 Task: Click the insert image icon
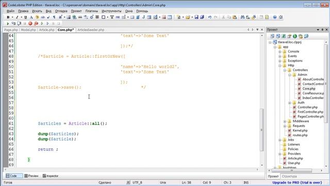pos(69,17)
